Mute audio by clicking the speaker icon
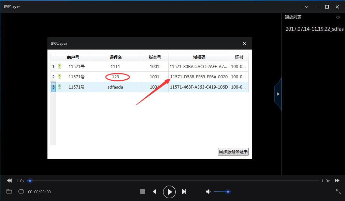 point(208,191)
